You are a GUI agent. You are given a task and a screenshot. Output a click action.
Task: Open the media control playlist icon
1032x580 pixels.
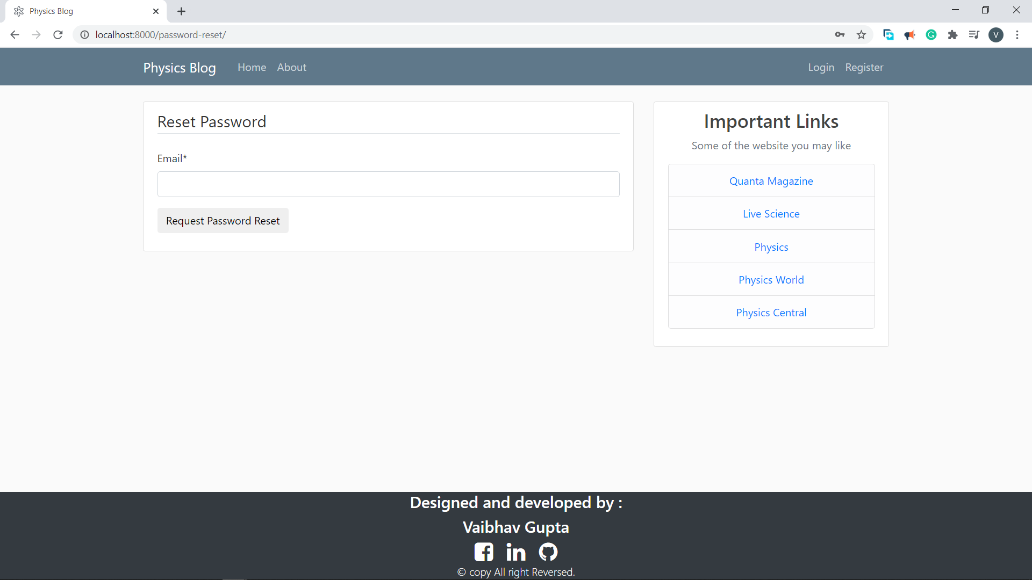click(974, 35)
